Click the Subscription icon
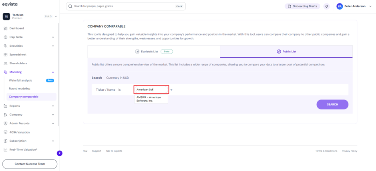 pyautogui.click(x=6, y=141)
